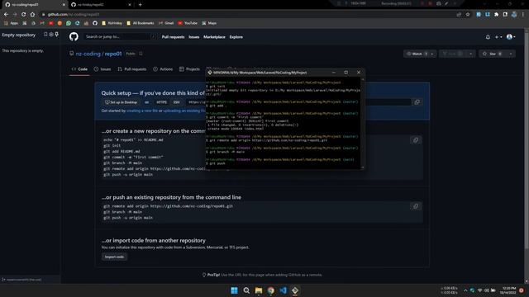529x297 pixels.
Task: Select the Actions repository tab
Action: coord(163,69)
